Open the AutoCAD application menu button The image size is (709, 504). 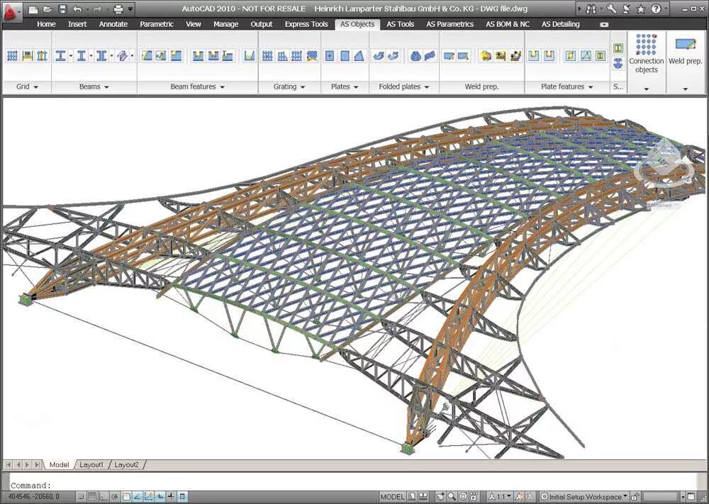13,11
